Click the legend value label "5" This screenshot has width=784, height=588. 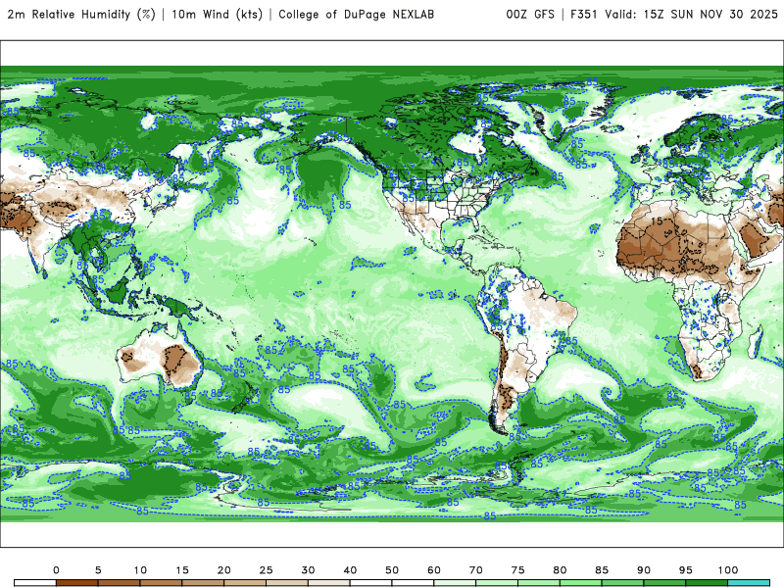click(x=98, y=570)
